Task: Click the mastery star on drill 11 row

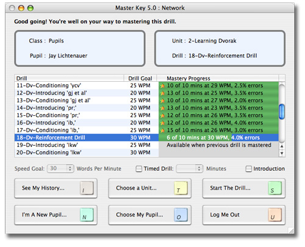Action: [x=162, y=86]
